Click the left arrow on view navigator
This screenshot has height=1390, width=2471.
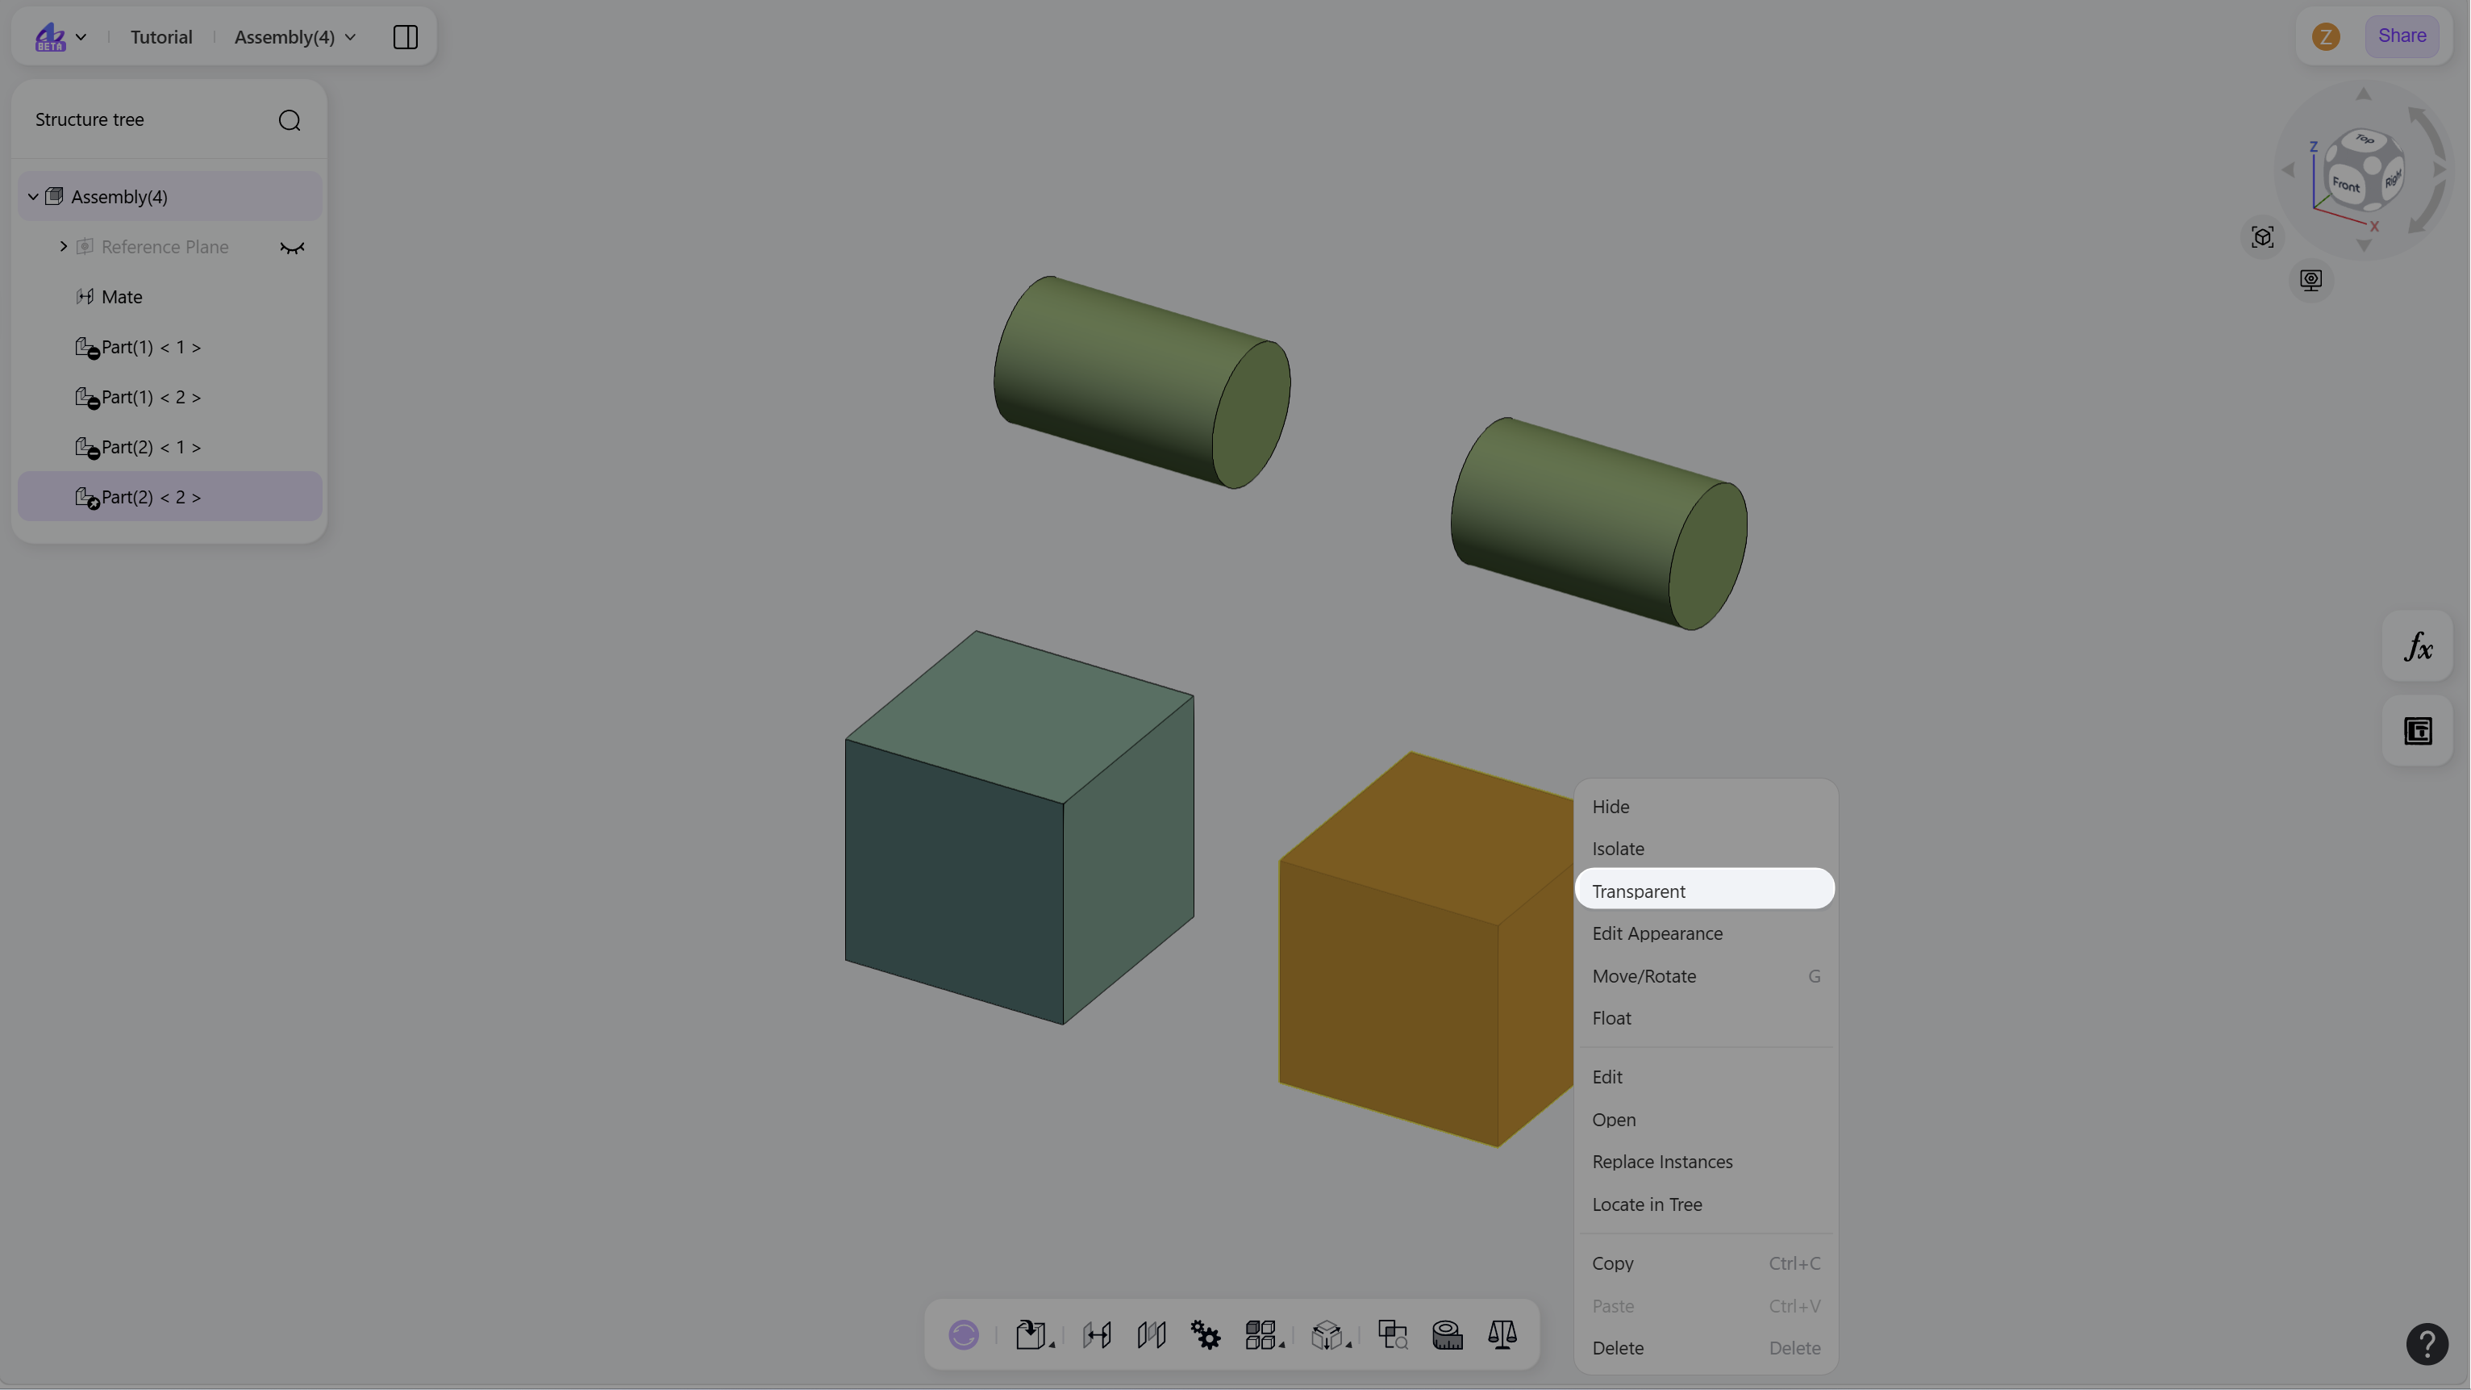coord(2287,169)
